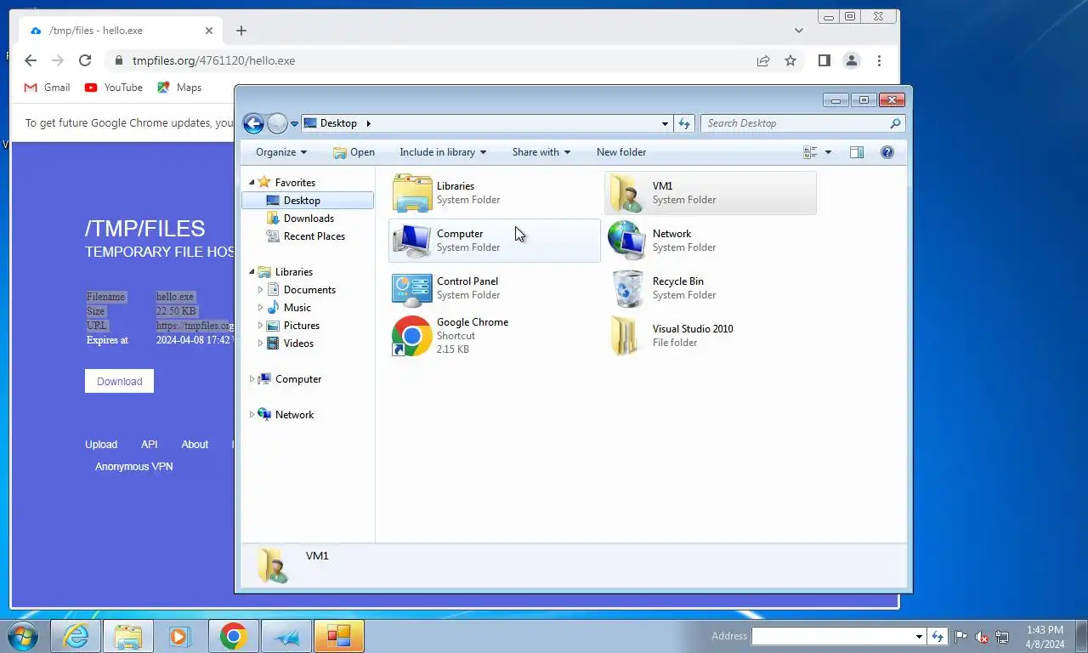Select the VM1 system folder icon
The width and height of the screenshot is (1088, 653).
coord(627,193)
